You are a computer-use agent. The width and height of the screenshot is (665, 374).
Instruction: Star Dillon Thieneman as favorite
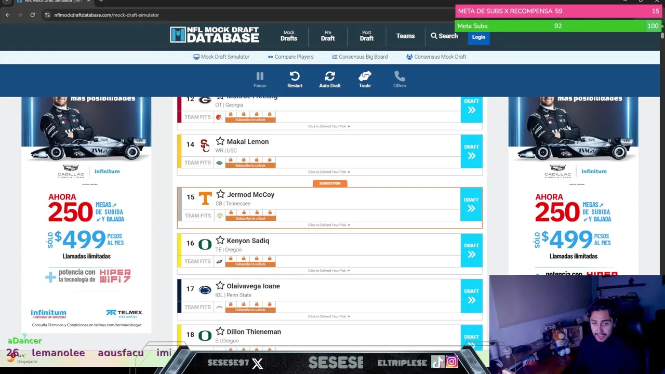(x=220, y=331)
